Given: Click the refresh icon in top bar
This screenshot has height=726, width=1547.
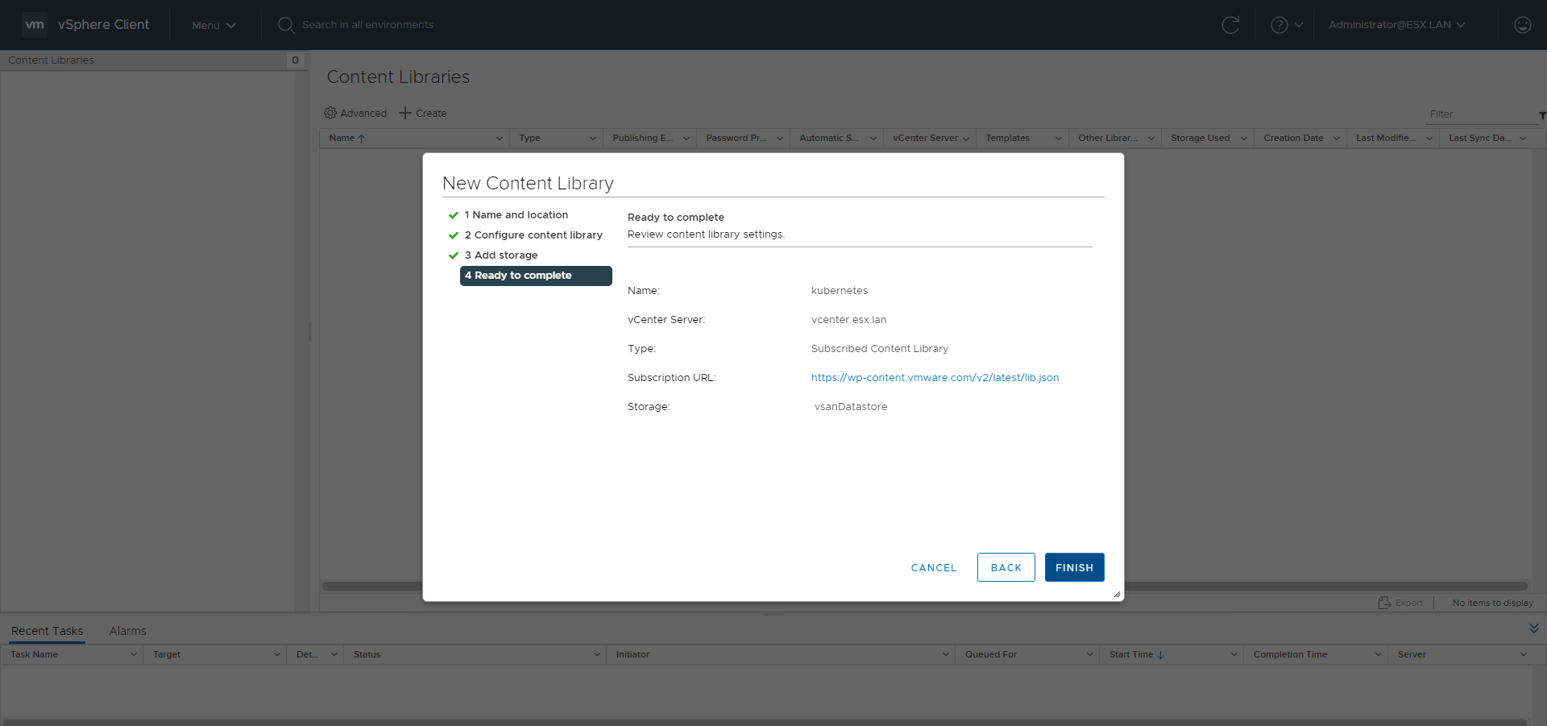Looking at the screenshot, I should pos(1230,25).
